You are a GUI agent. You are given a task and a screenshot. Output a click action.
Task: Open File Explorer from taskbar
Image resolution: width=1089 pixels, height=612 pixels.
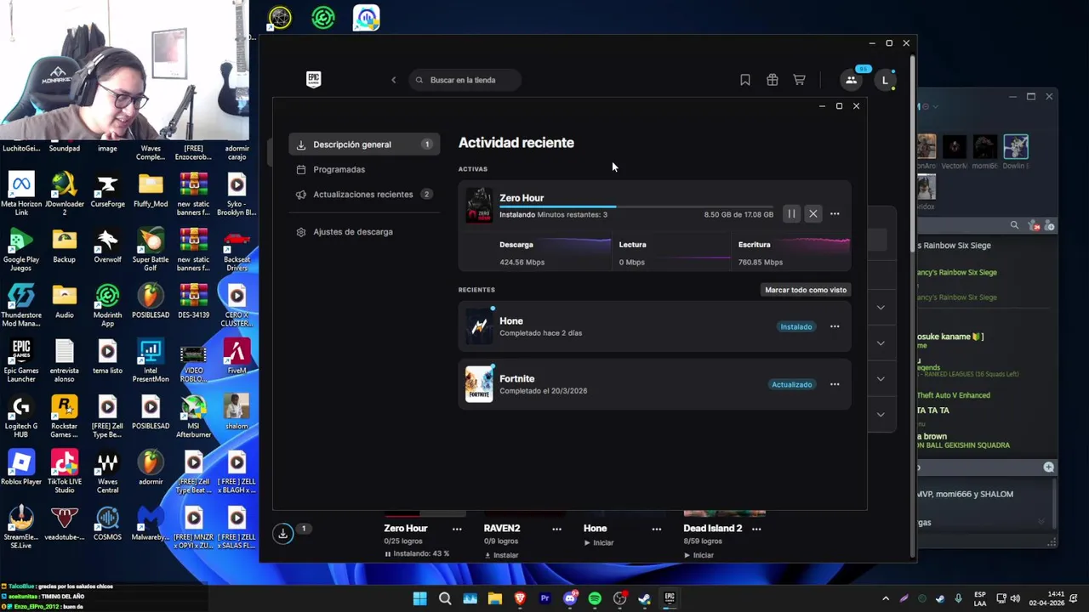(494, 598)
